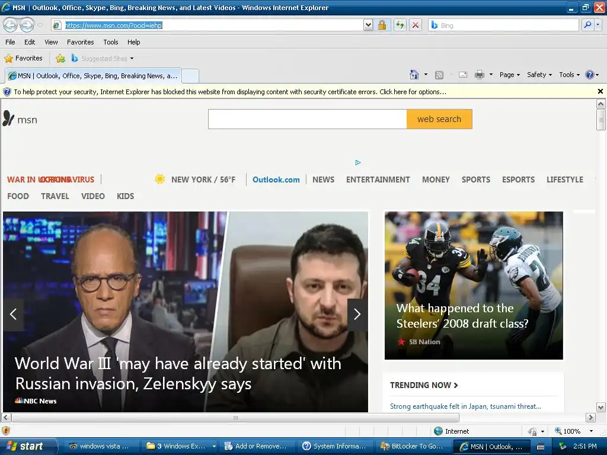The image size is (607, 455).
Task: Click the sun weather icon
Action: click(x=159, y=179)
